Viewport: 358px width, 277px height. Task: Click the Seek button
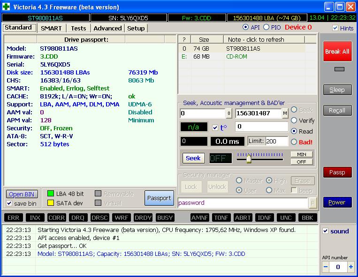(x=193, y=158)
